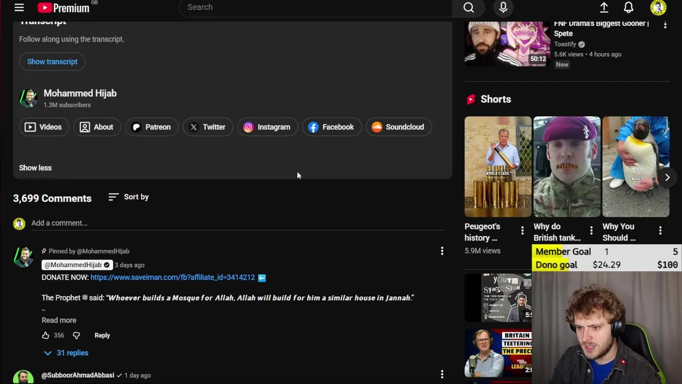Viewport: 682px width, 384px height.
Task: Open the upload/create icon
Action: point(604,7)
